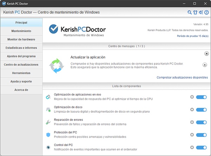Screen dimensions: 211x156
Task: Click the Actualizar la aplicación heading
Action: (x=88, y=57)
